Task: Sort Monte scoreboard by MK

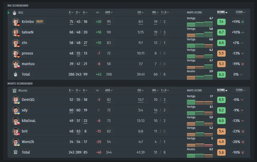Action: [x=155, y=90]
